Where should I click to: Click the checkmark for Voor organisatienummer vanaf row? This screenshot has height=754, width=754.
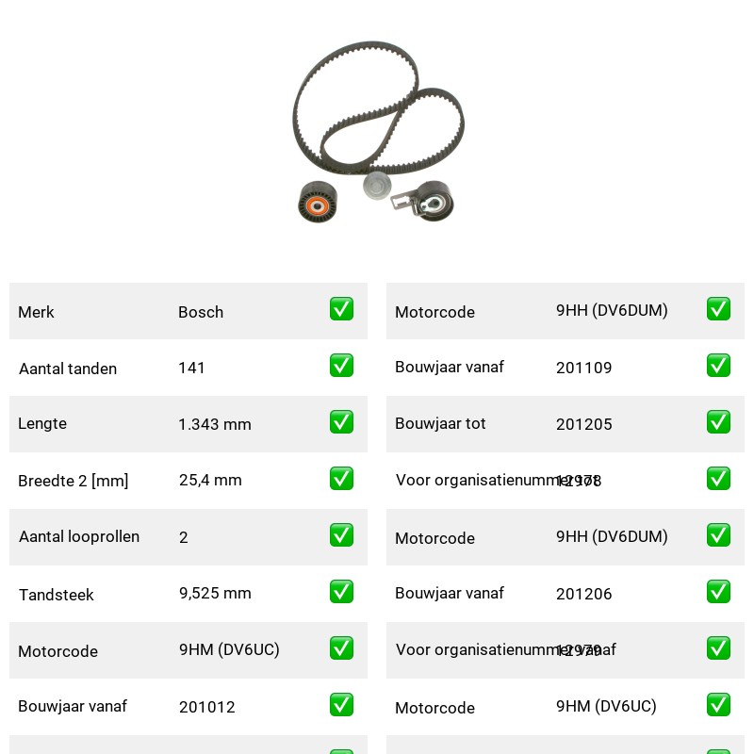tap(718, 648)
